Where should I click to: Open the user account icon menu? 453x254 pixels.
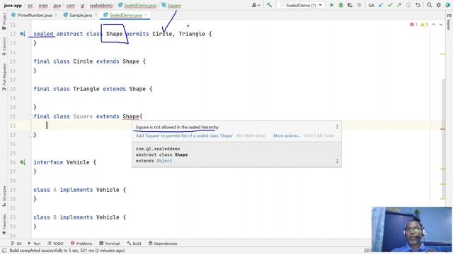click(256, 5)
